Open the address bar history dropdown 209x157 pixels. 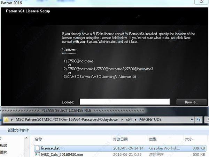point(192,119)
